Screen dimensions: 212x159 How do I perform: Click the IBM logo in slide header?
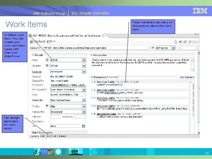pyautogui.click(x=200, y=11)
